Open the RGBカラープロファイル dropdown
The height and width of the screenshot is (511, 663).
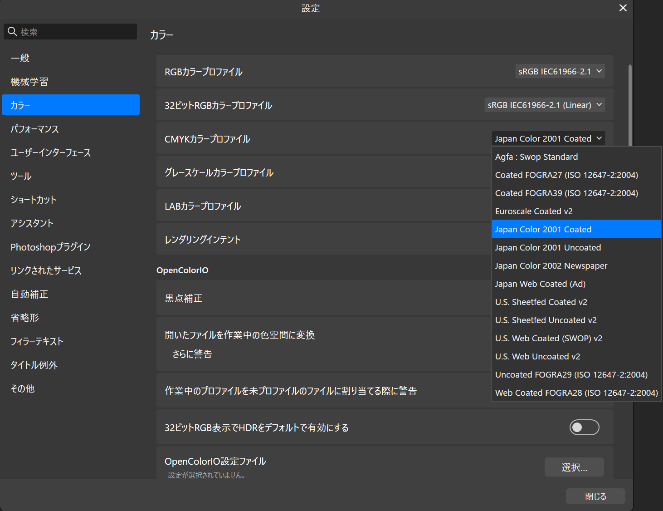(x=560, y=71)
